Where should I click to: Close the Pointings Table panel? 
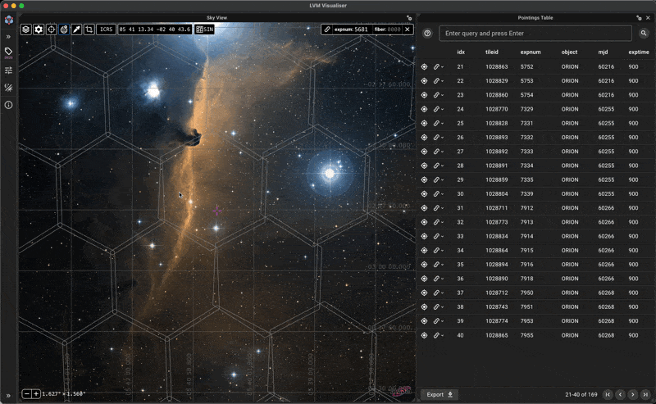pyautogui.click(x=648, y=18)
